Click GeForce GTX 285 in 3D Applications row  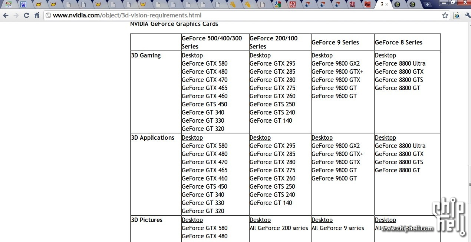[273, 154]
